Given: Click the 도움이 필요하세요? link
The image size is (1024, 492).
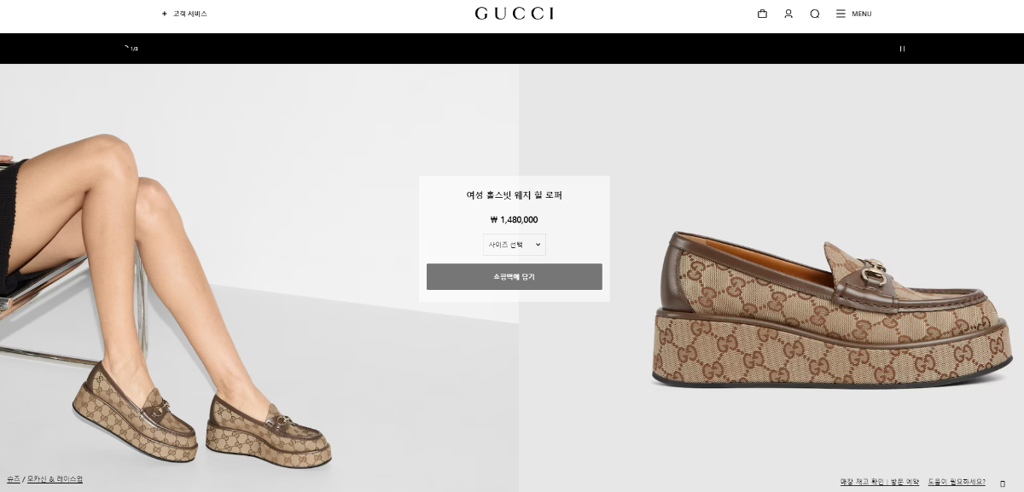Looking at the screenshot, I should [x=957, y=483].
